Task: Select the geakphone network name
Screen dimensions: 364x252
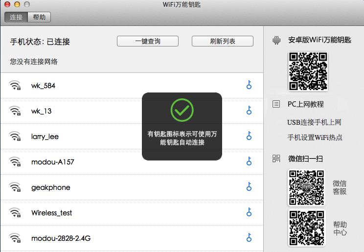Action: (50, 187)
